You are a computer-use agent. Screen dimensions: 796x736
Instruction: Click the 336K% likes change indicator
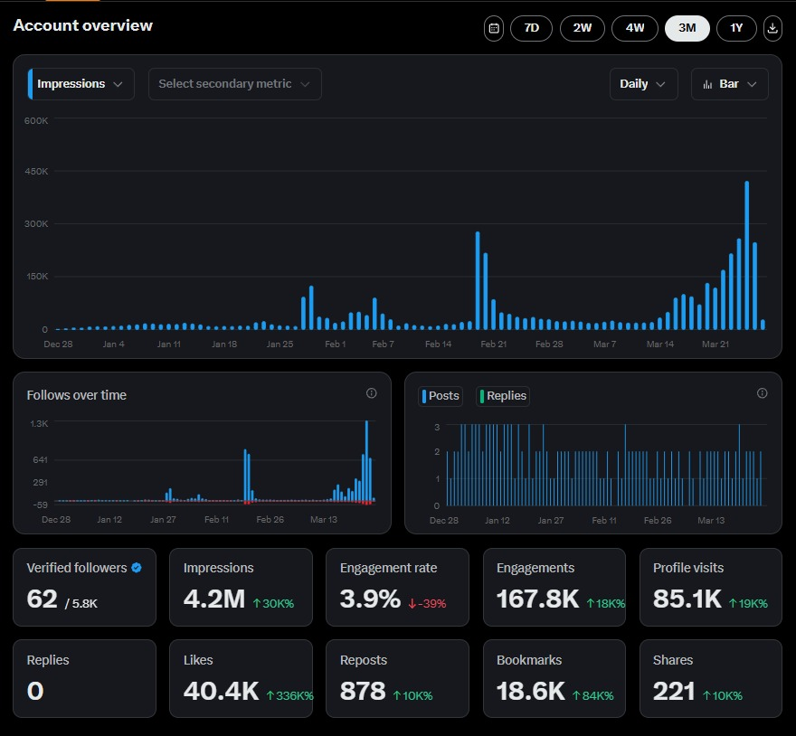289,695
